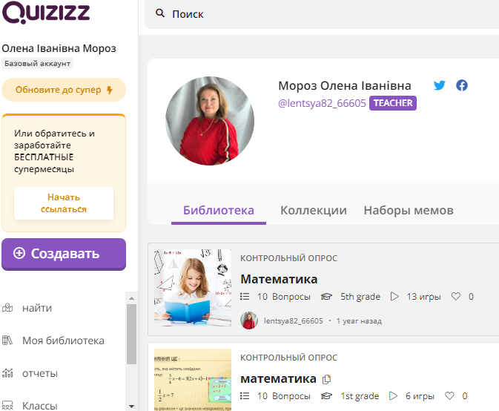Click the 6 игры text
The width and height of the screenshot is (499, 411).
click(420, 395)
